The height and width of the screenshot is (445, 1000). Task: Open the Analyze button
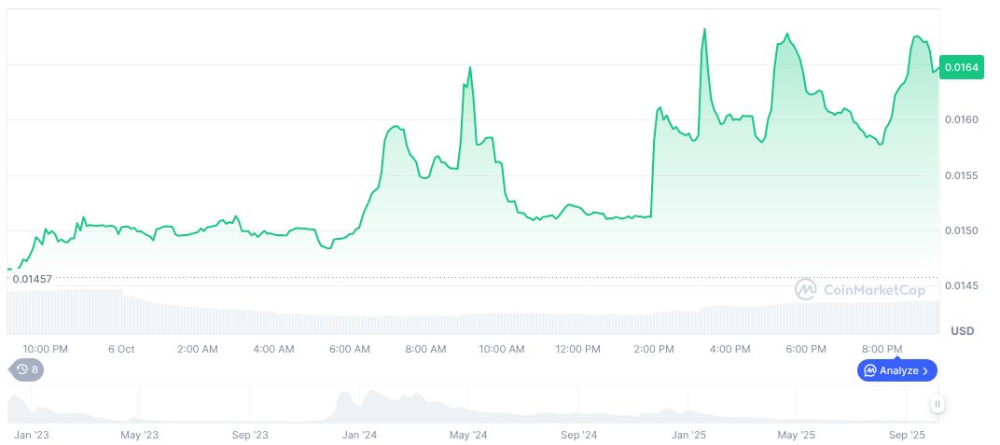point(896,370)
